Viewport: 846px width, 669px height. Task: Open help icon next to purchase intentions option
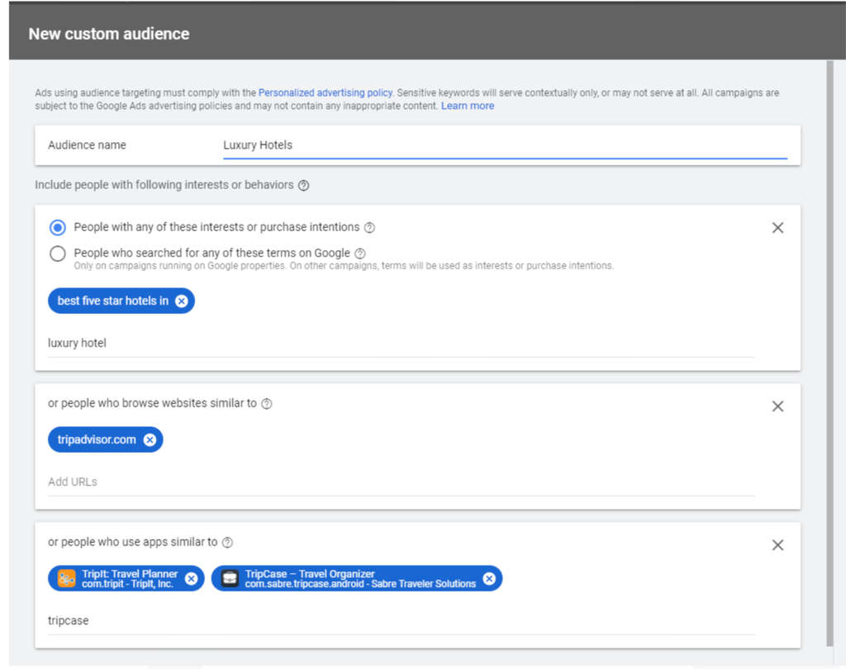pos(369,228)
